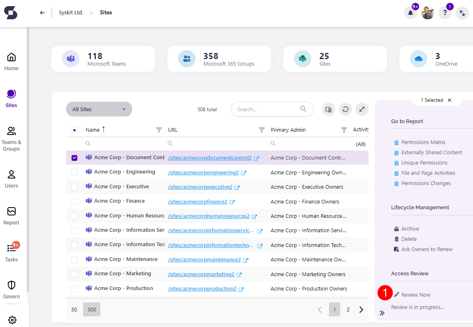The height and width of the screenshot is (327, 473).
Task: Uncheck the Acme Corp - Document Control row
Action: 74,158
